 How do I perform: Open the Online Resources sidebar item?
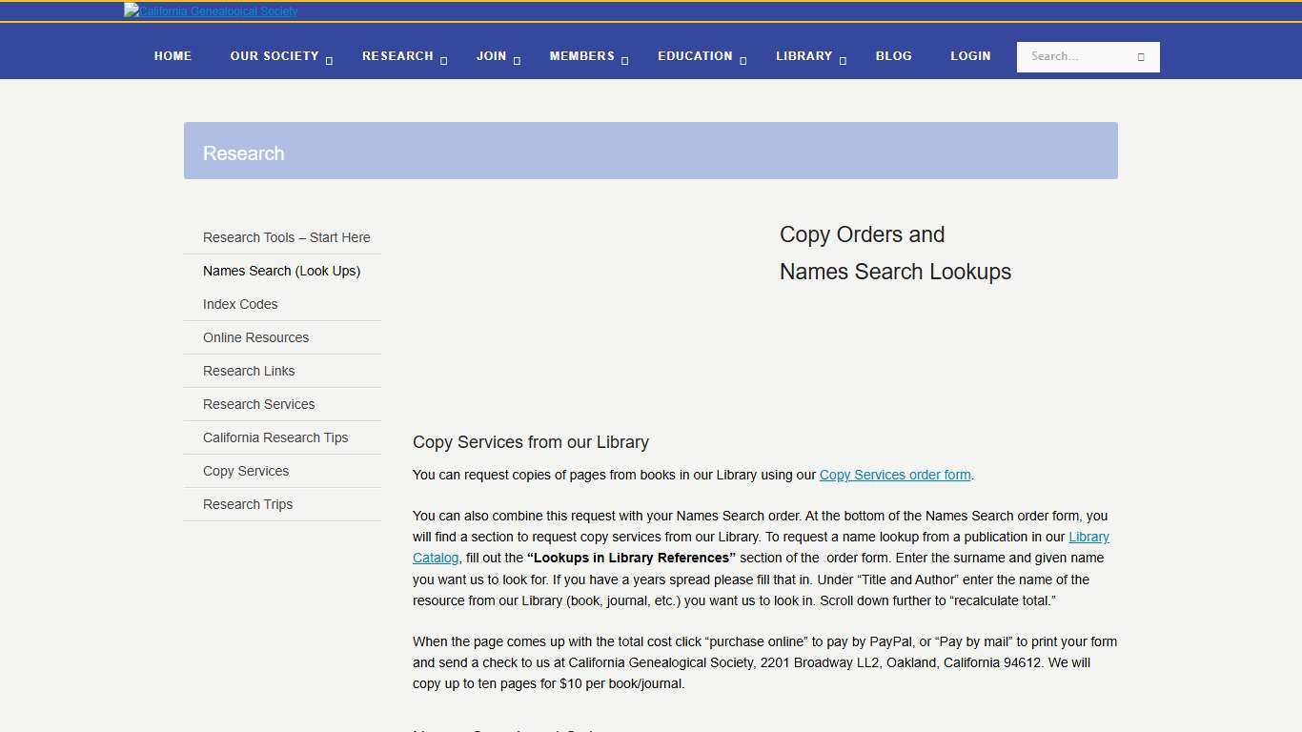255,337
